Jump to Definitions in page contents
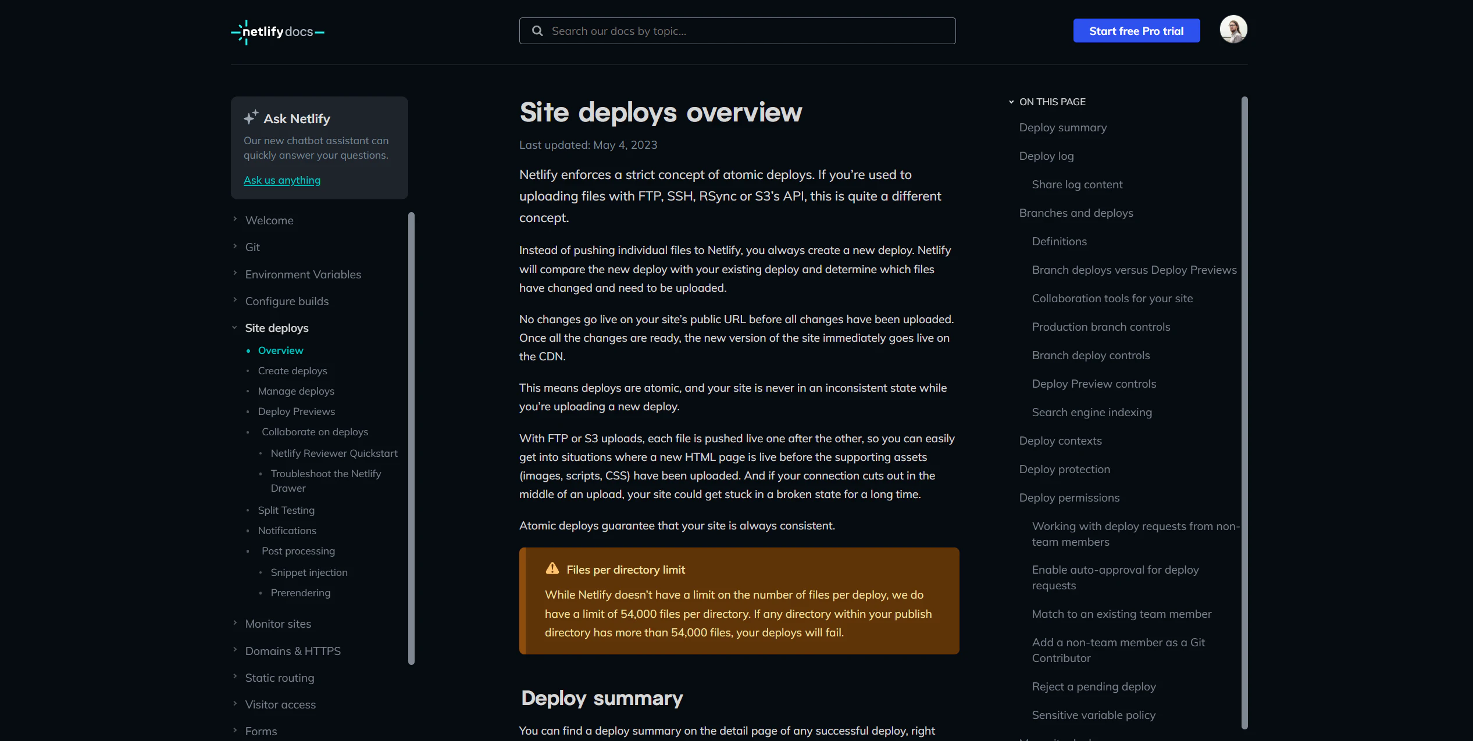The width and height of the screenshot is (1473, 741). (x=1060, y=241)
